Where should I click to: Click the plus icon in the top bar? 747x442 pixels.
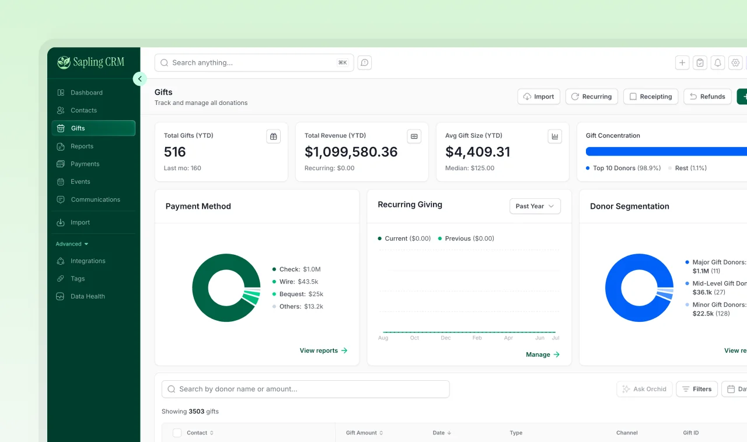(682, 63)
